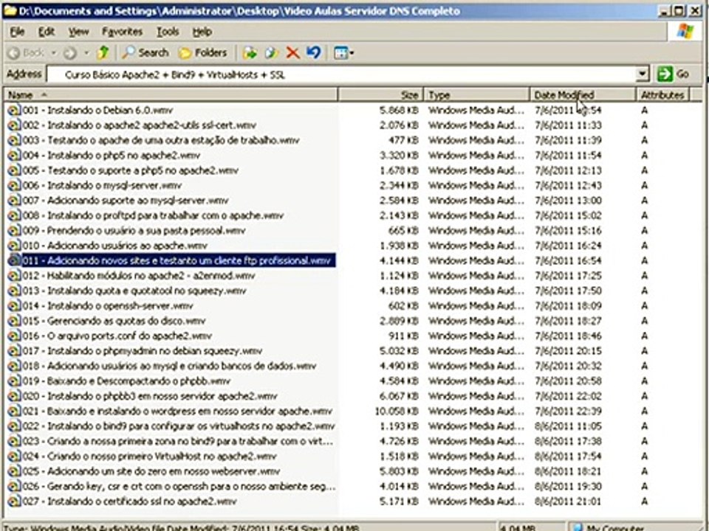Click the icon of file 002 Instalando o apache2
The image size is (709, 531).
pyautogui.click(x=14, y=125)
